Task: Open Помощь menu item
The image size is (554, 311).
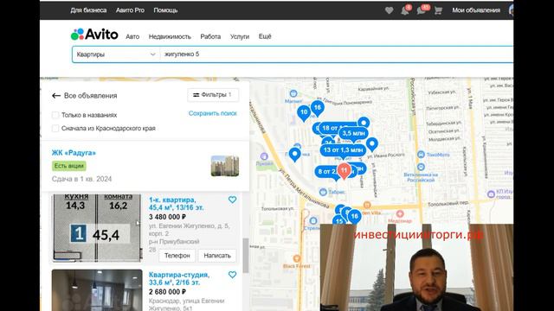Action: coord(165,10)
